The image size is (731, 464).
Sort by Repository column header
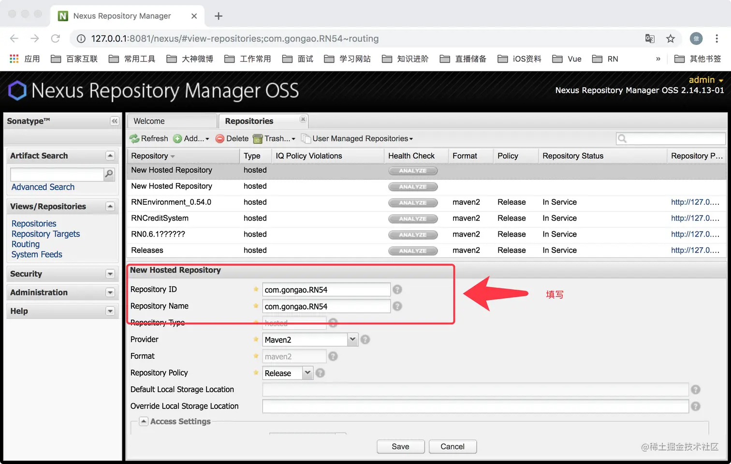pos(183,156)
